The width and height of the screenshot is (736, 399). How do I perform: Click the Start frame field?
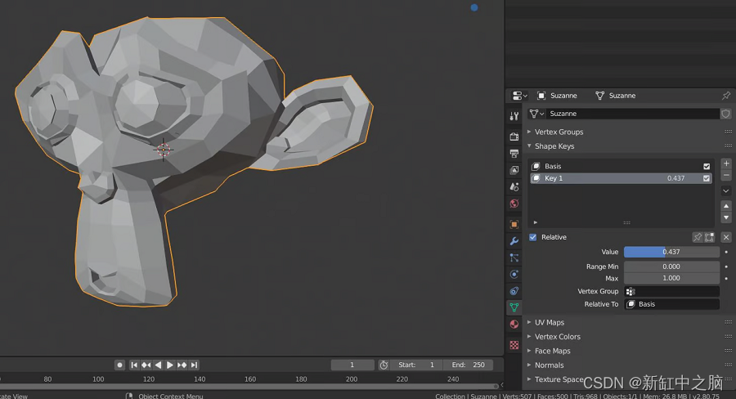tap(417, 365)
